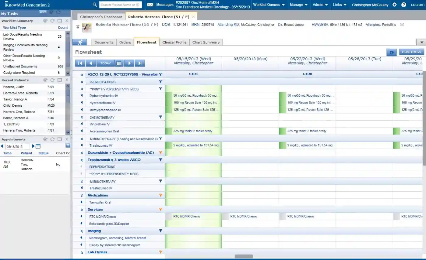
Task: Click the magnifying glass search icon in the header
Action: pos(94,5)
